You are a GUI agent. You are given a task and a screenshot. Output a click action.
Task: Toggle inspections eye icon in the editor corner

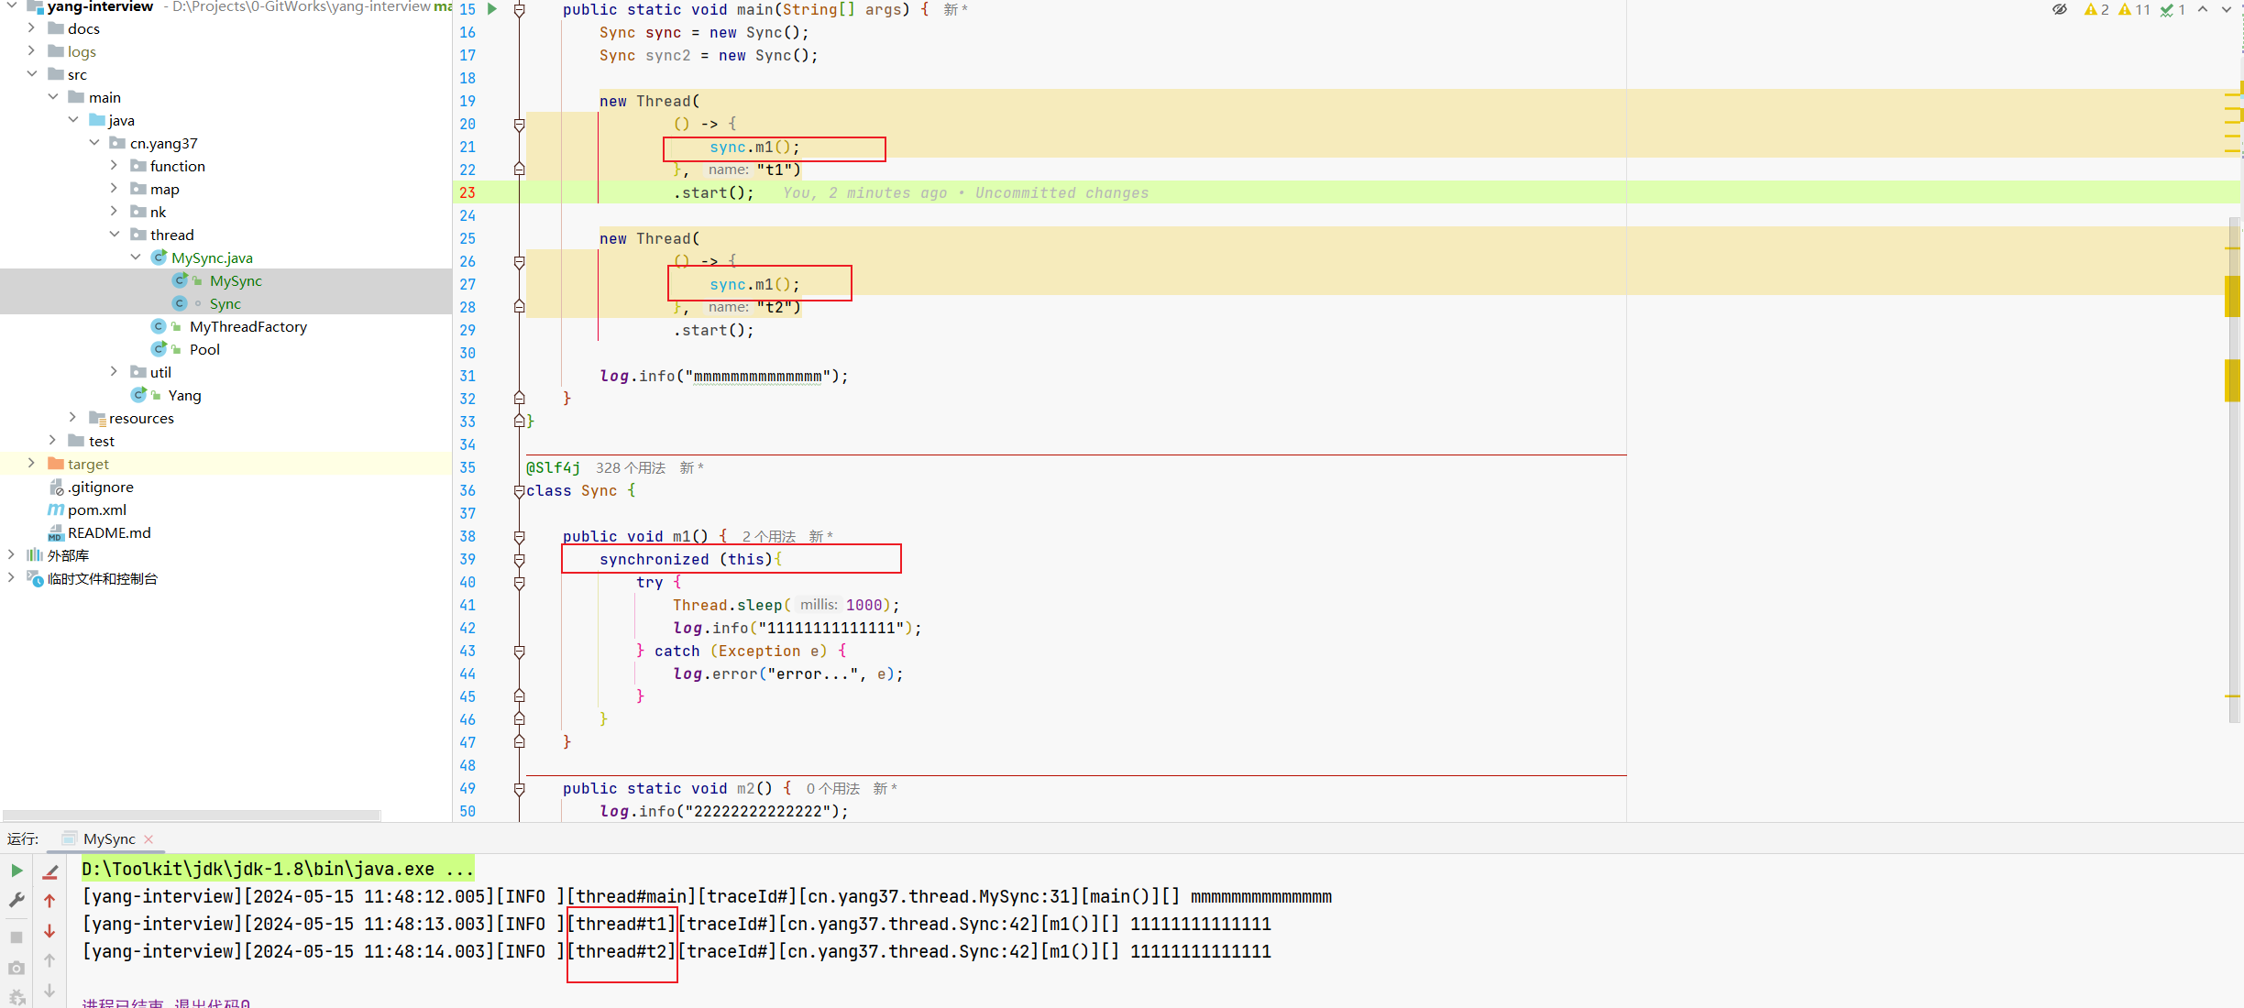pyautogui.click(x=2060, y=9)
